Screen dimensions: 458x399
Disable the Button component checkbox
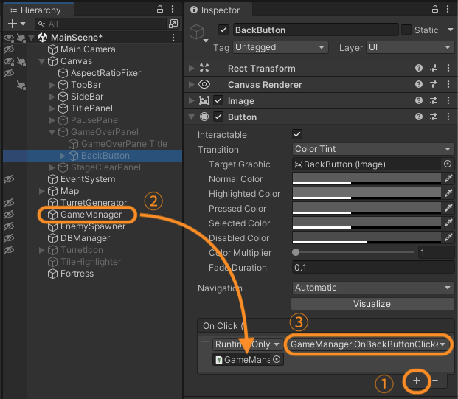pyautogui.click(x=218, y=117)
